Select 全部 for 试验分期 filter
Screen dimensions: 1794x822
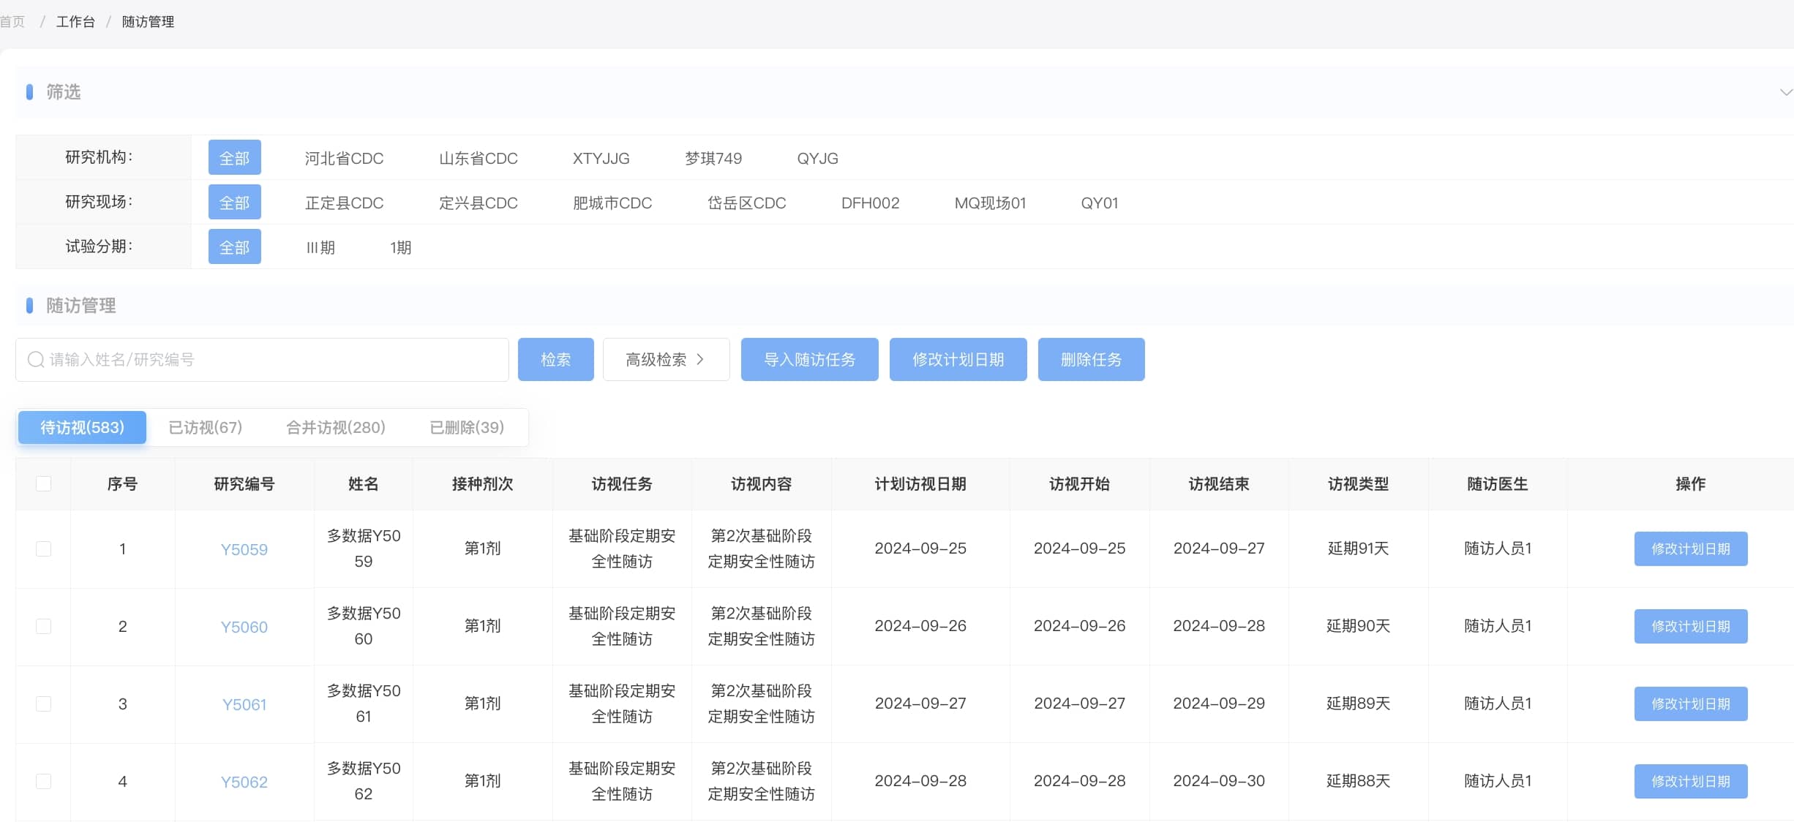[235, 247]
